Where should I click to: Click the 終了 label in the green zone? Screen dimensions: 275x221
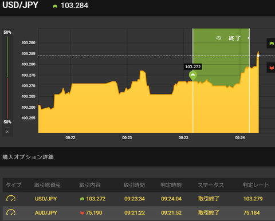[234, 38]
